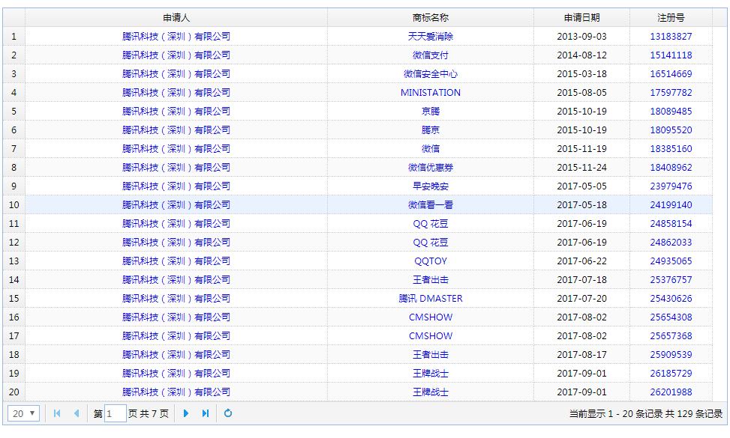This screenshot has height=438, width=730.
Task: Select the QQTOY trademark link
Action: [x=431, y=261]
